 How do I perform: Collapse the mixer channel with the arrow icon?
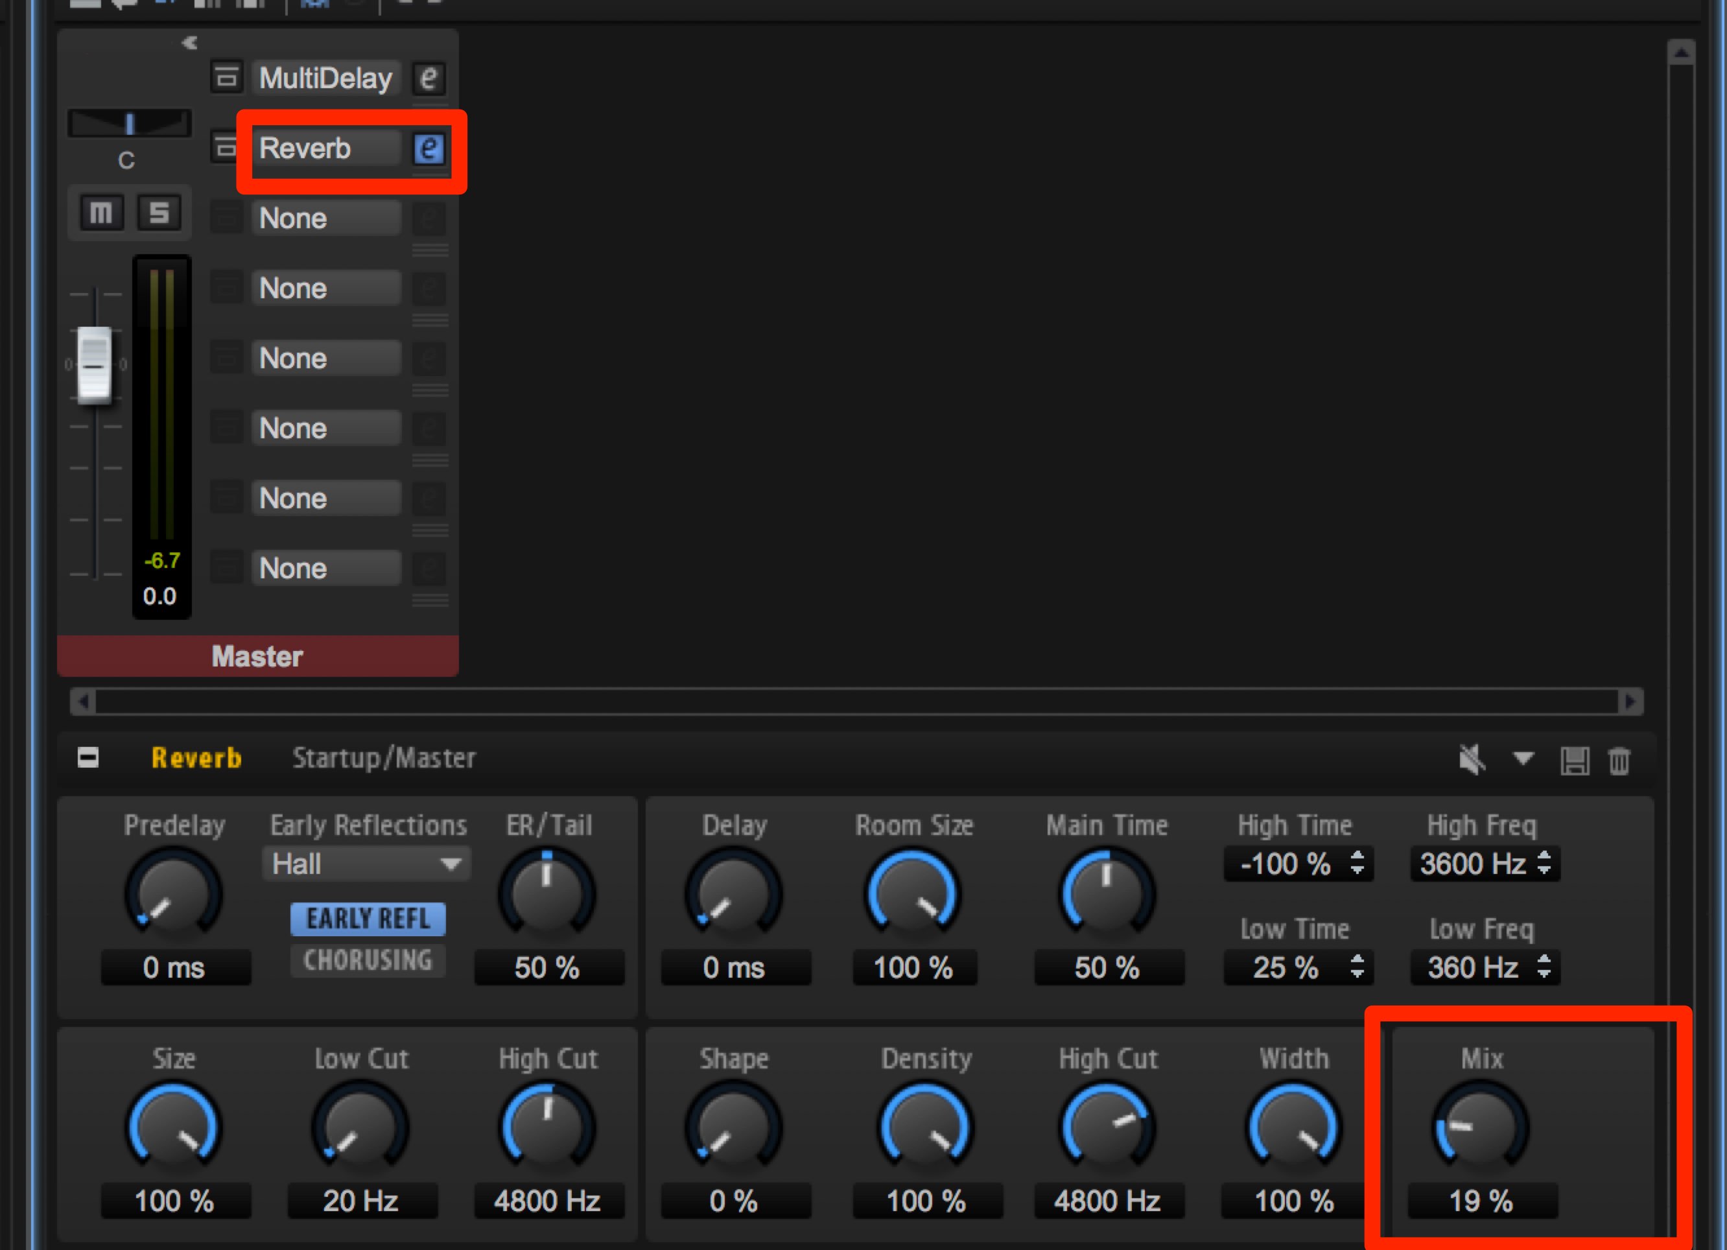pyautogui.click(x=189, y=43)
